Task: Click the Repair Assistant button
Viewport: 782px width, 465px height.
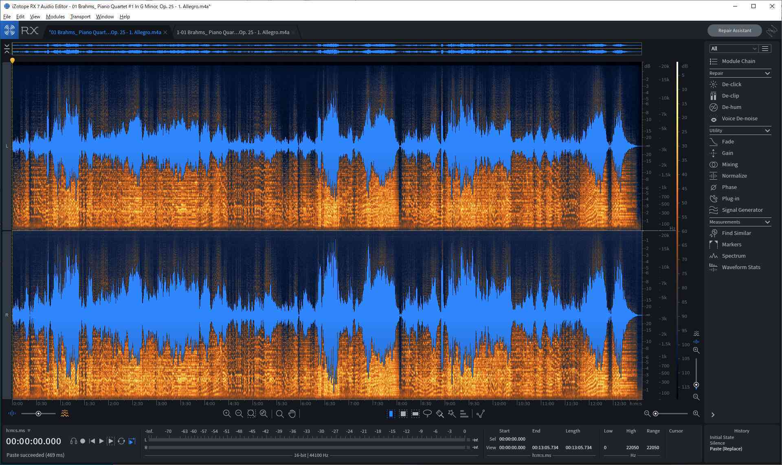Action: 734,30
